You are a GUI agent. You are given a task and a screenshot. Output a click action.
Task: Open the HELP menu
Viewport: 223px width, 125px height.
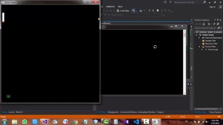[x=120, y=7]
